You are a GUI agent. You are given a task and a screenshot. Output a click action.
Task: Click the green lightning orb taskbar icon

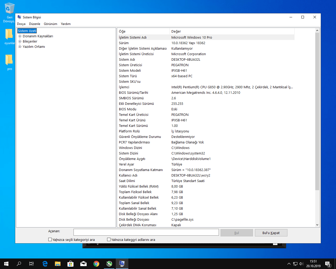point(109,264)
